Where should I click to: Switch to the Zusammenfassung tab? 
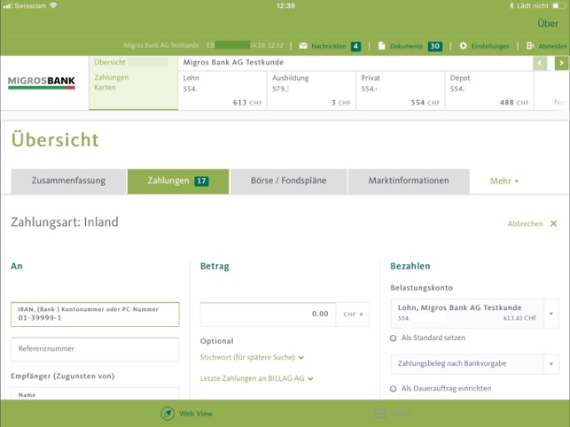(68, 181)
